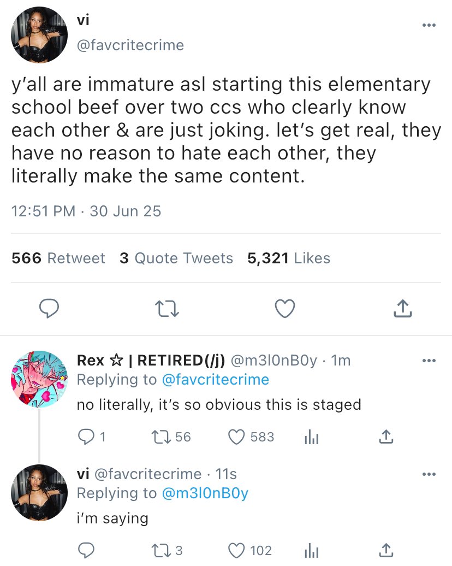Like Rex's reply with 583 likes
Image resolution: width=452 pixels, height=566 pixels.
[x=236, y=437]
